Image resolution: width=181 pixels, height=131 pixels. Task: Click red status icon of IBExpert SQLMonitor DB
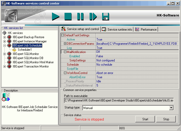point(9,58)
